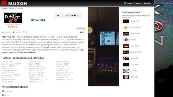Click the Рекомандовані heading
This screenshot has height=97, width=173.
(131, 12)
